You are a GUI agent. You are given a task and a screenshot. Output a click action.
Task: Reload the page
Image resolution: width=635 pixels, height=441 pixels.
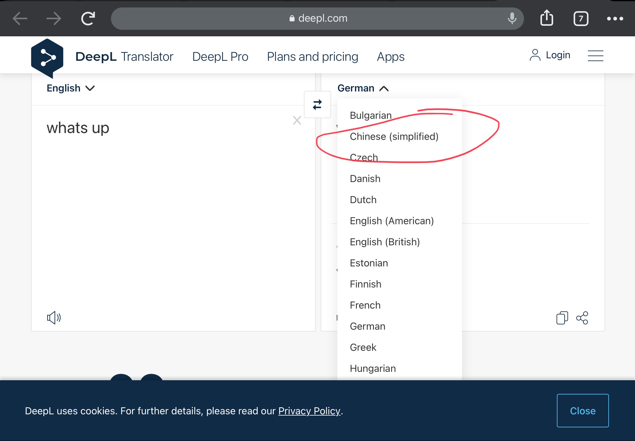[x=88, y=19]
